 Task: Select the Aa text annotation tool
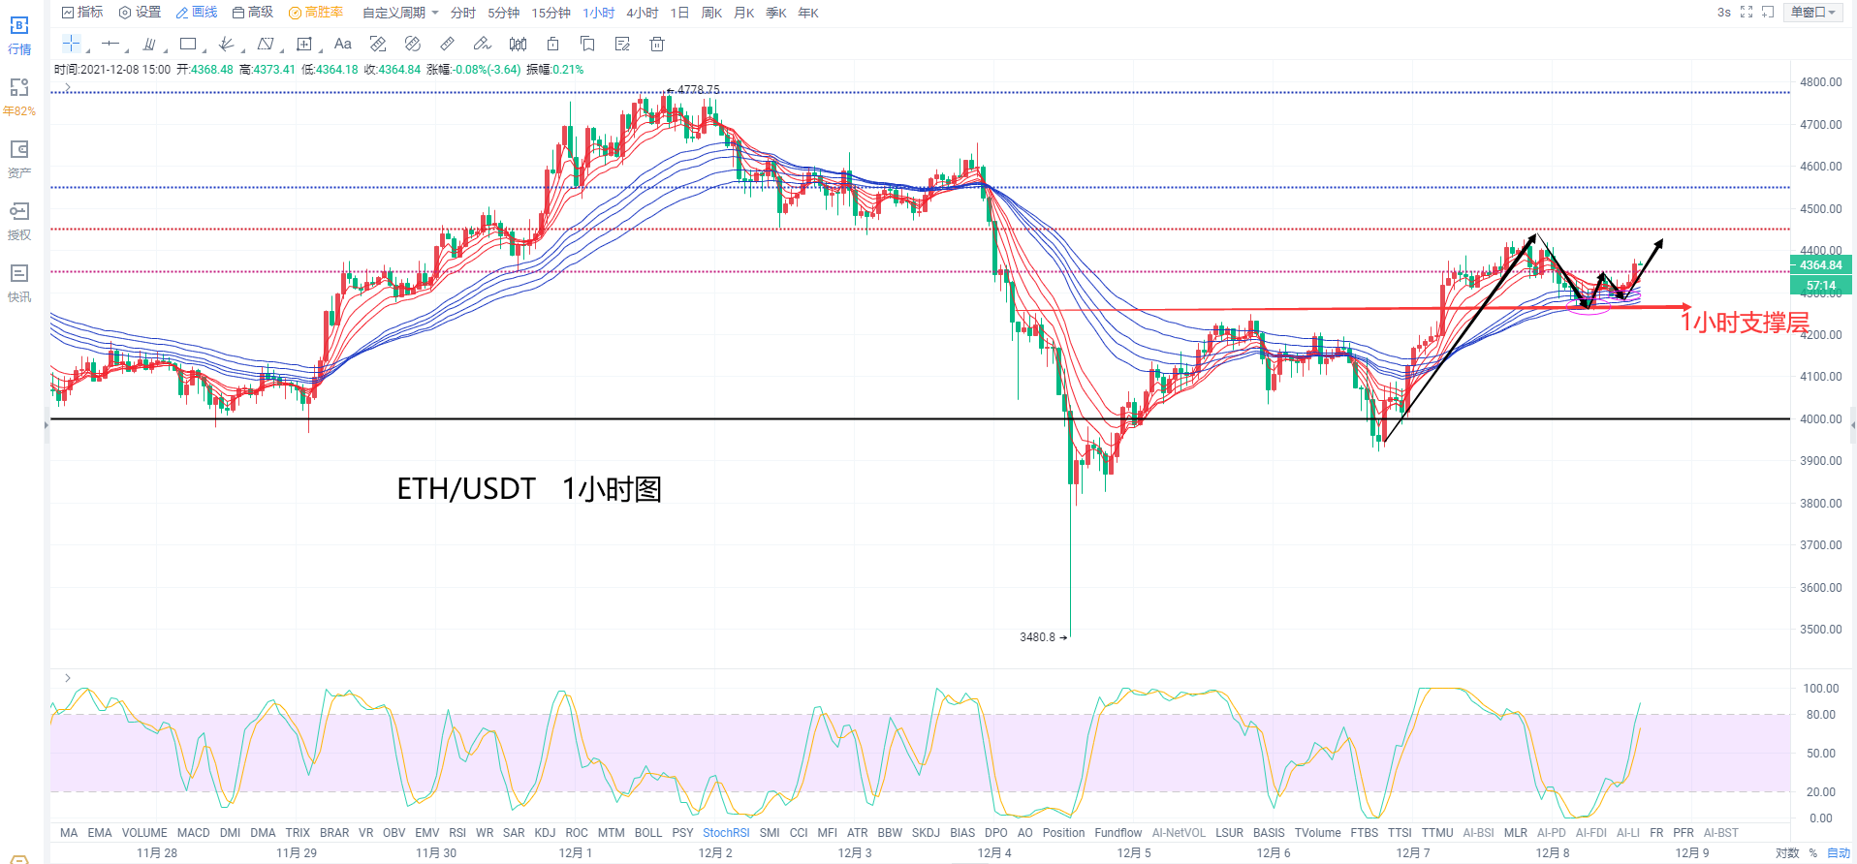click(x=342, y=44)
